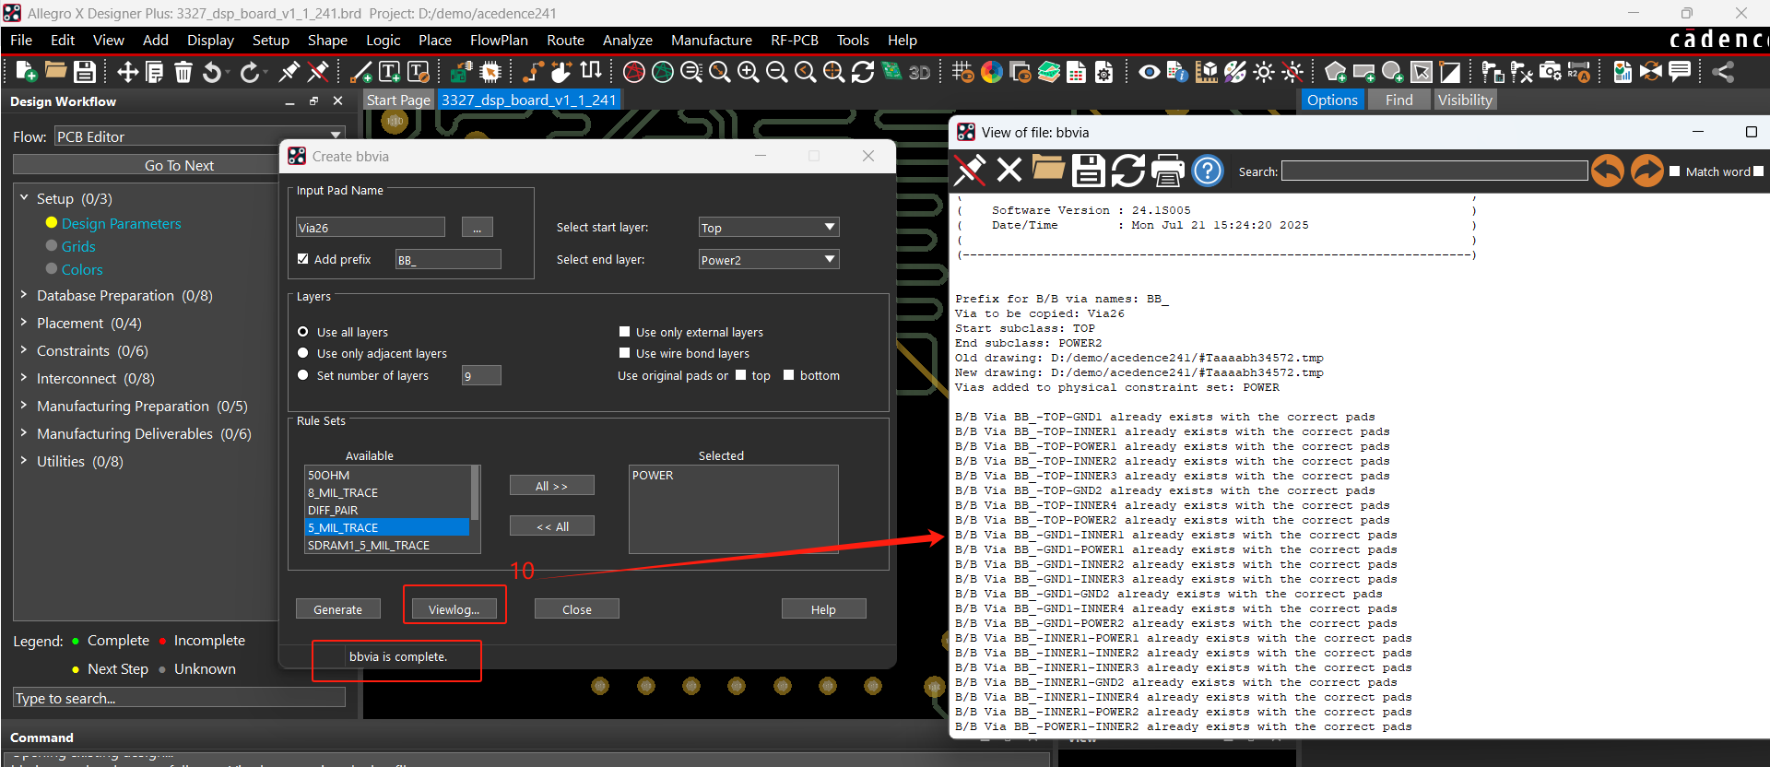Click the Viewlog... button
This screenshot has height=767, width=1770.
click(454, 609)
